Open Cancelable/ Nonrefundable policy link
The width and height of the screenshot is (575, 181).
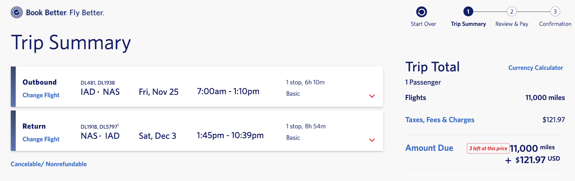(x=49, y=164)
